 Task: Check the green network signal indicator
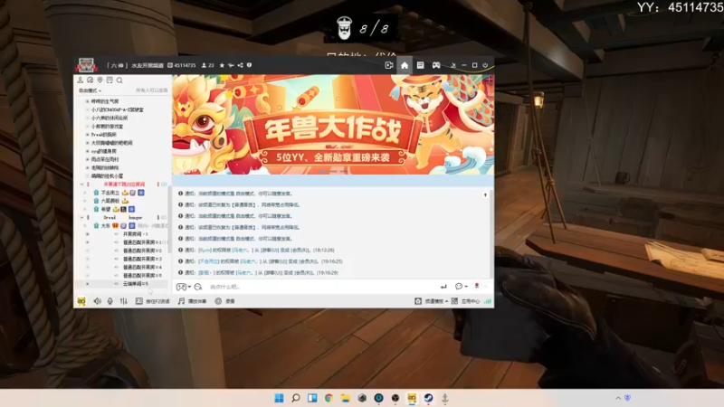click(x=488, y=301)
